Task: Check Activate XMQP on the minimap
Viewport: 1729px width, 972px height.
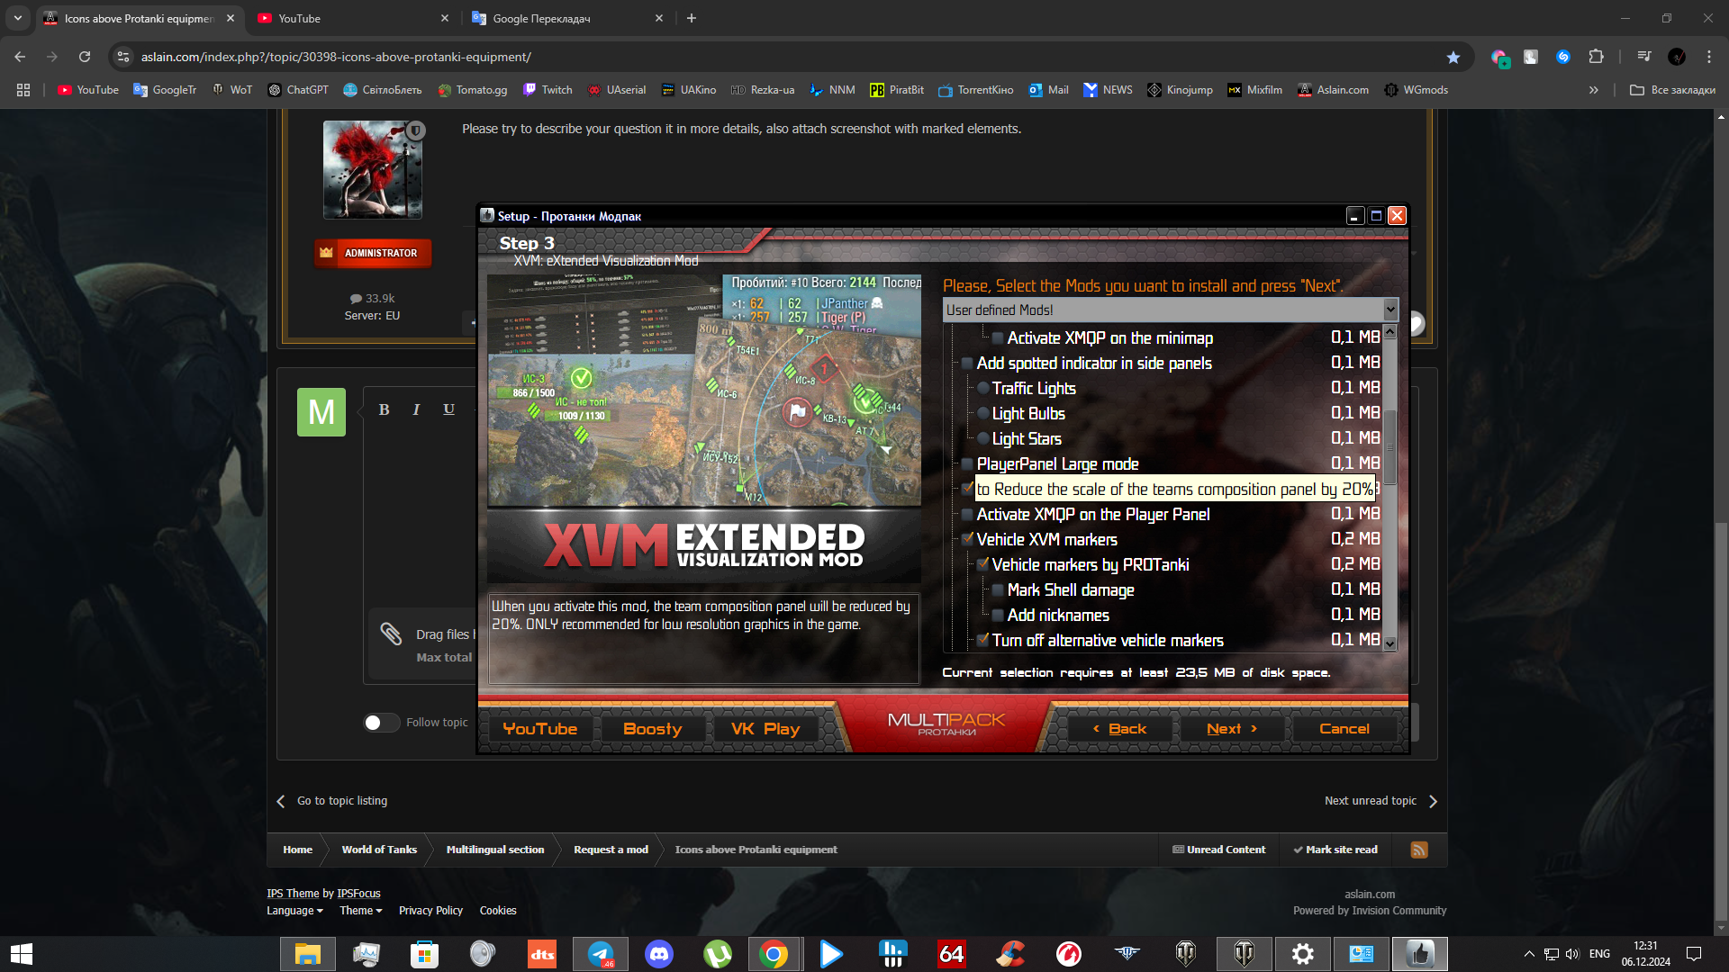Action: pos(998,338)
